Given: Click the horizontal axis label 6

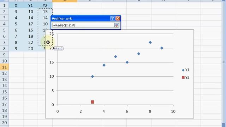Looking at the screenshot, I should click(x=127, y=111).
